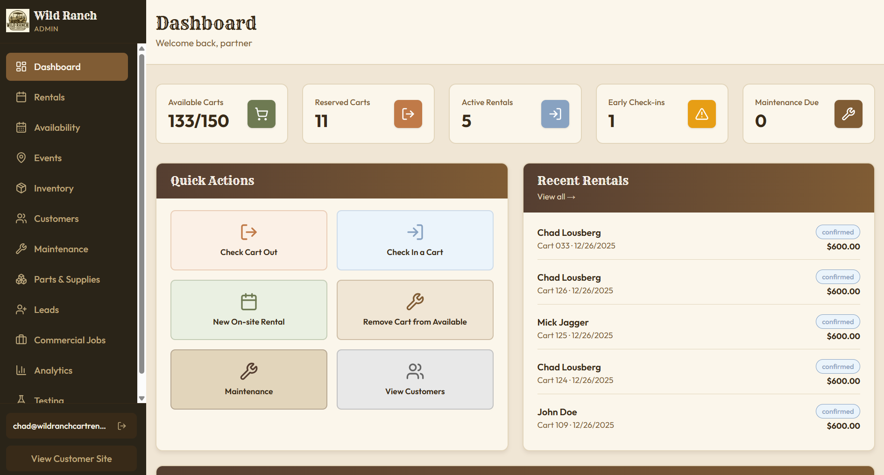Open View Customers quick action

pyautogui.click(x=415, y=379)
